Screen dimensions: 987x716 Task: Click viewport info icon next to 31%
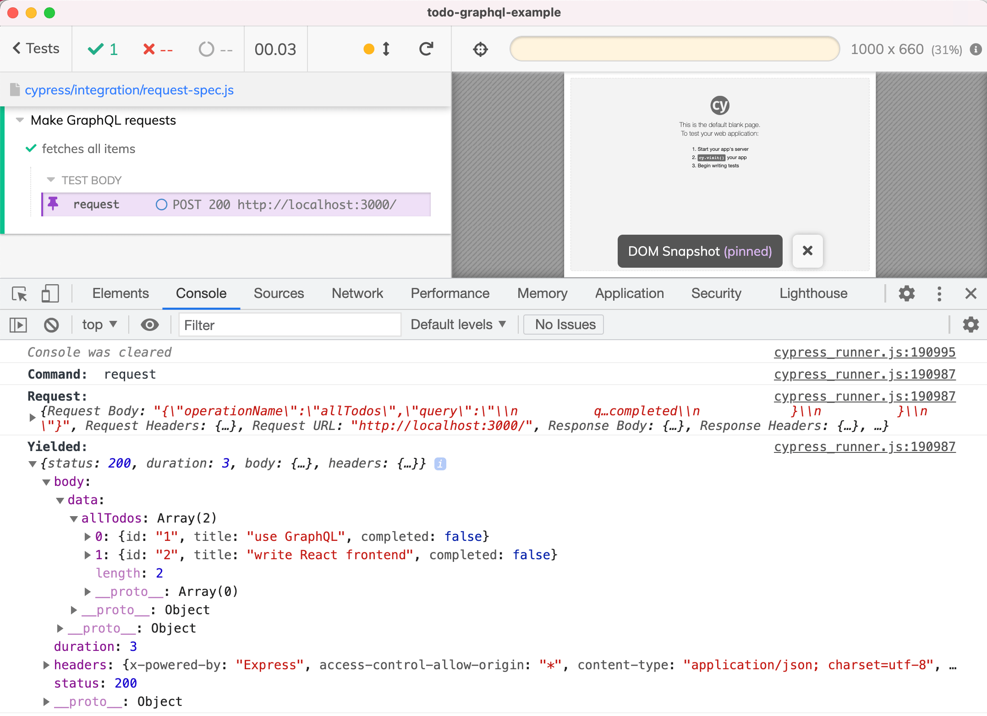click(976, 49)
